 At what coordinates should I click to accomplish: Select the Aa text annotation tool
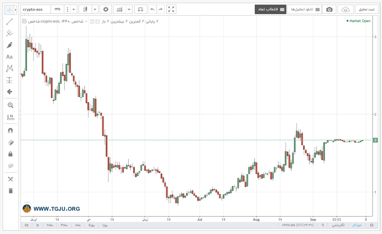[x=9, y=57]
